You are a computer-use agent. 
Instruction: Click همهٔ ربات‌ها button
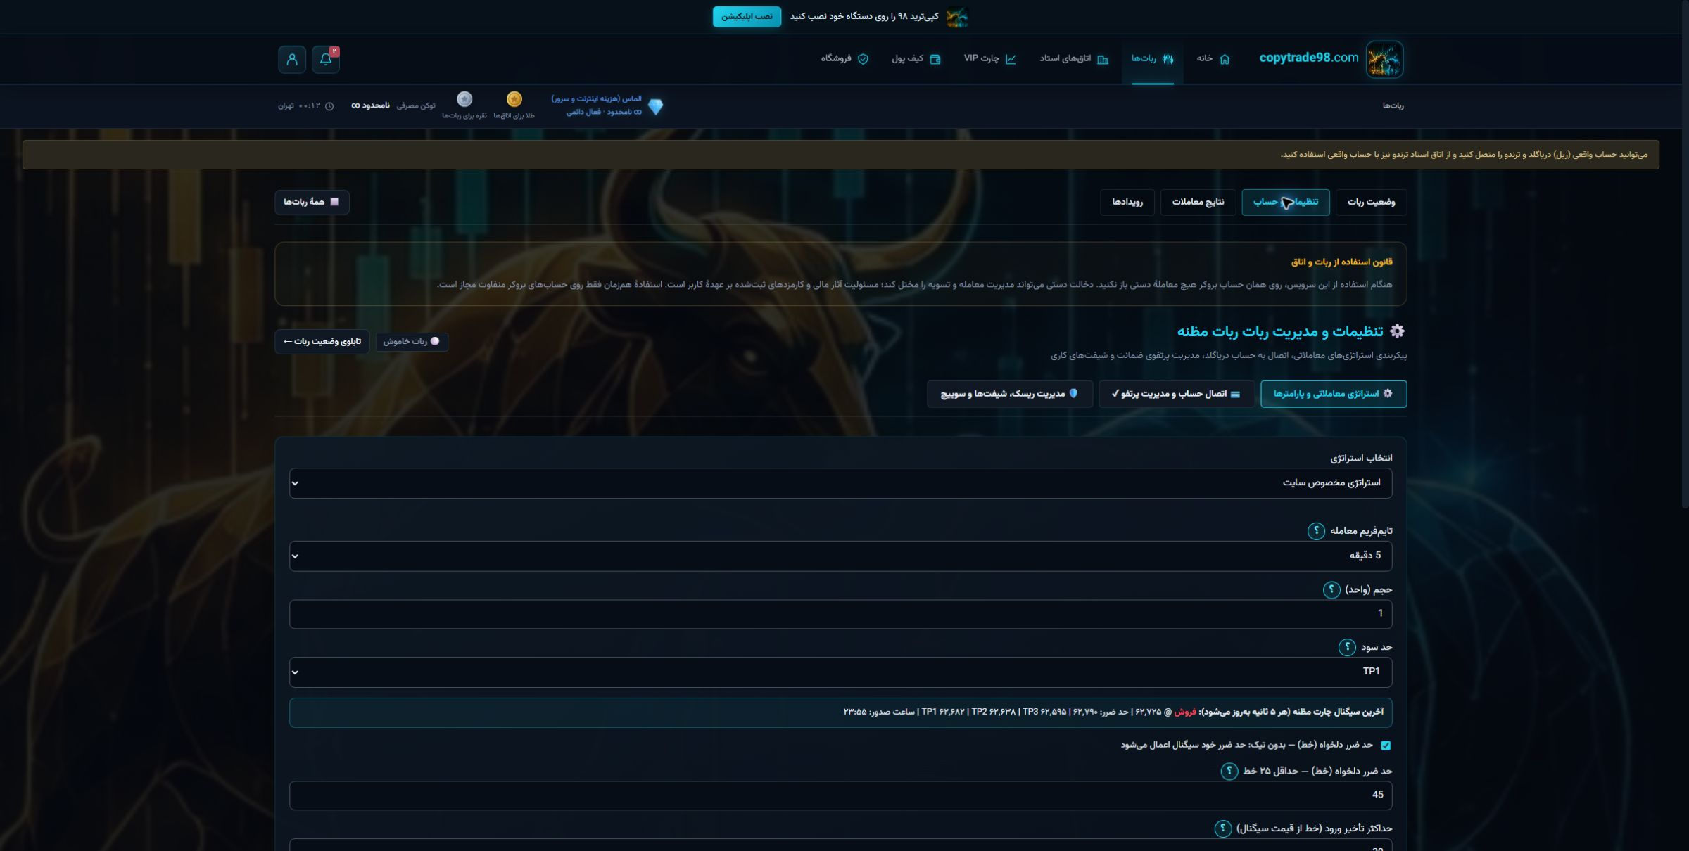[x=312, y=203]
